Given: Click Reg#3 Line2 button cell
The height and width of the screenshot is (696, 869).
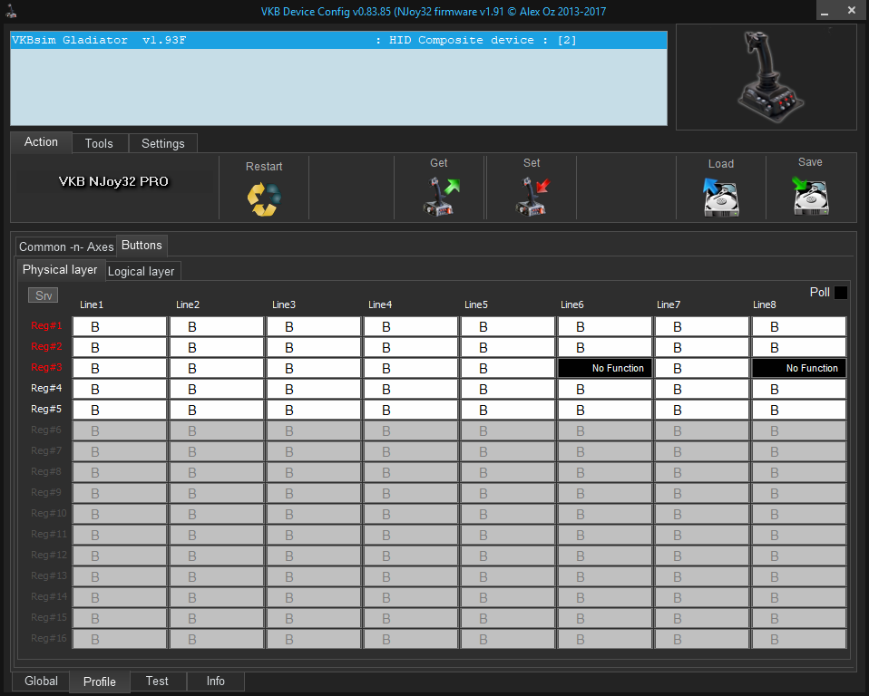Looking at the screenshot, I should tap(217, 368).
